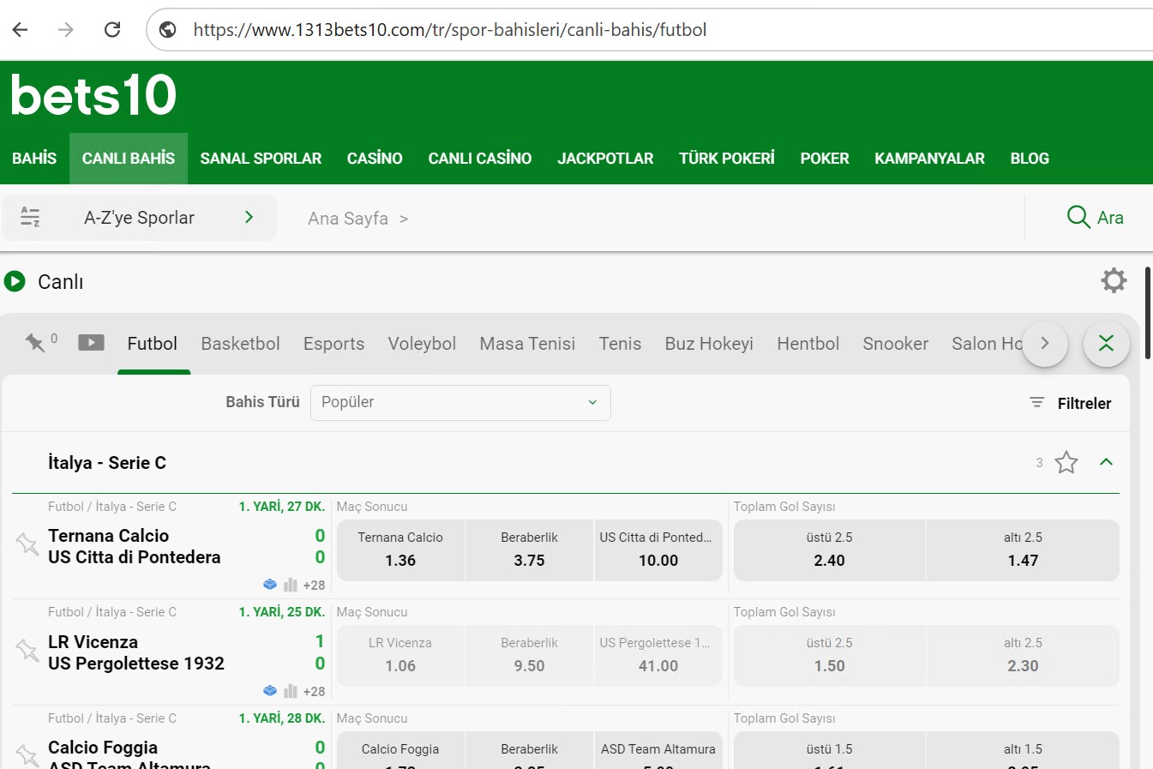This screenshot has width=1153, height=769.
Task: Open statistics for Ternana Calcio match
Action: (x=291, y=585)
